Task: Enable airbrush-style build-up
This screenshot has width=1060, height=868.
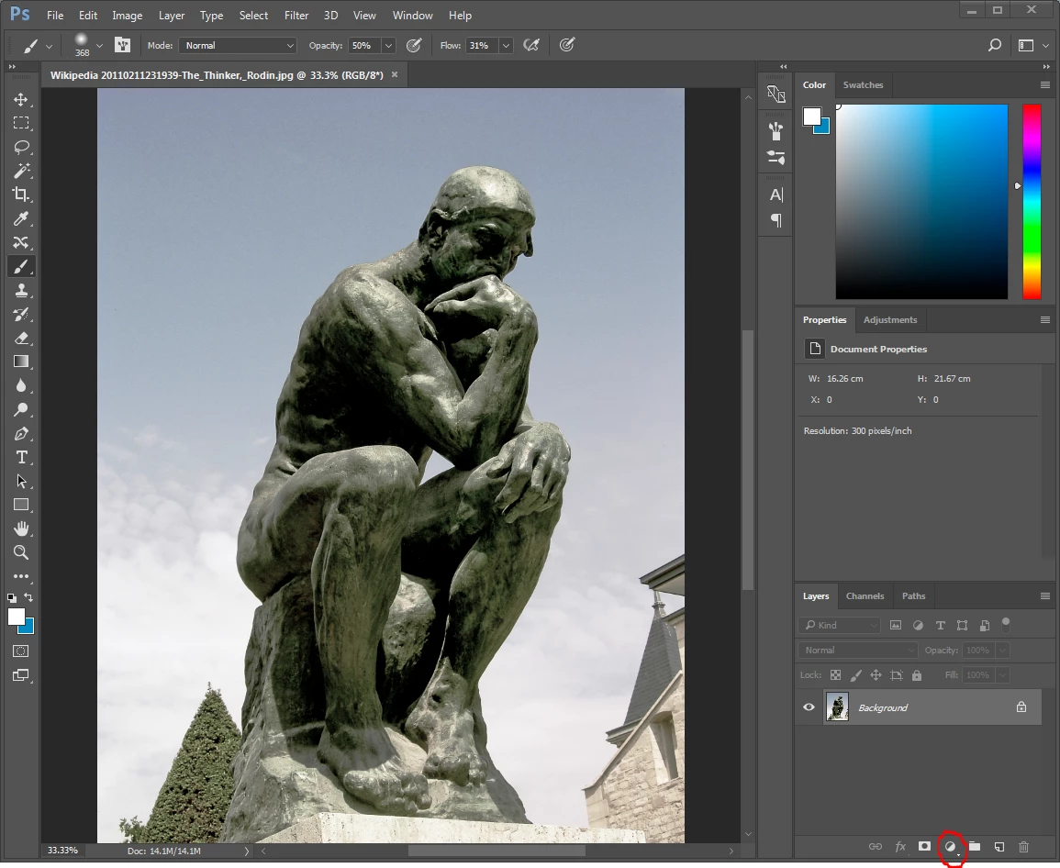Action: pos(531,45)
